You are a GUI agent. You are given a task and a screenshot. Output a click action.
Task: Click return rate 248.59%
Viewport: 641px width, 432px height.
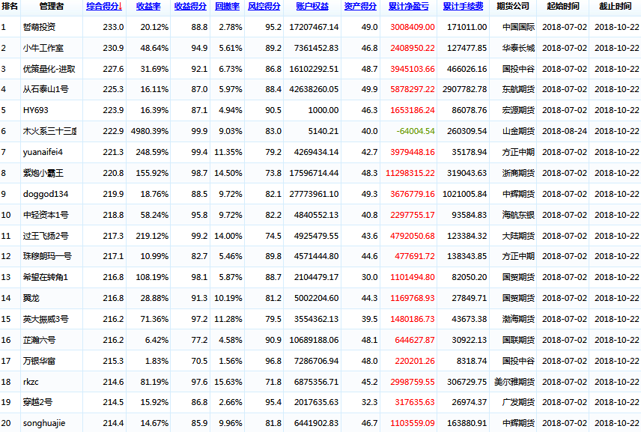click(152, 153)
